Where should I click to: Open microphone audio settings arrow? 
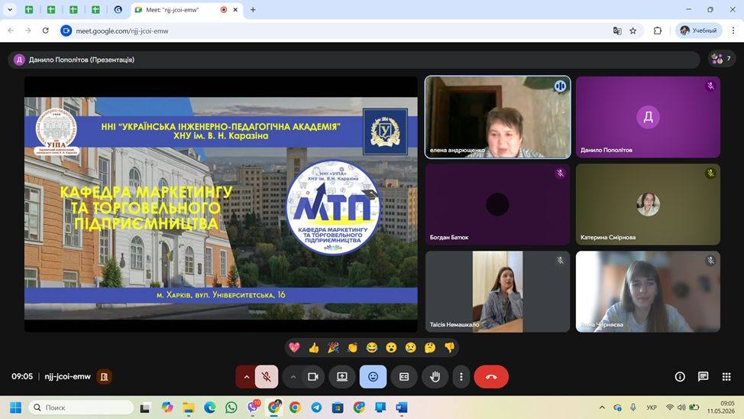(x=246, y=377)
